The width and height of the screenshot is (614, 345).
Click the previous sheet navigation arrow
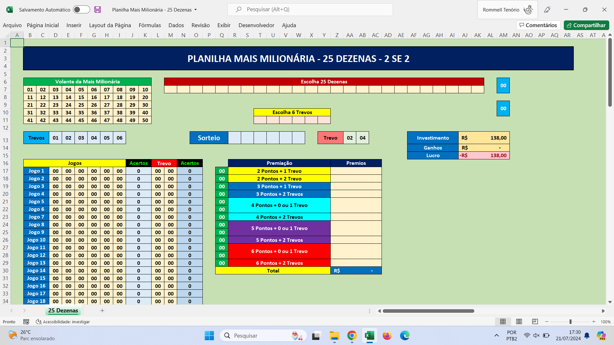12,310
